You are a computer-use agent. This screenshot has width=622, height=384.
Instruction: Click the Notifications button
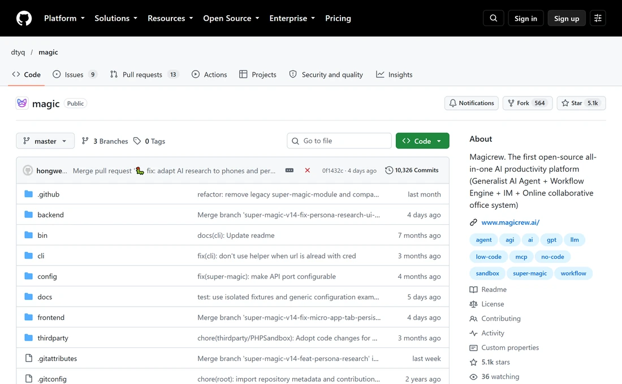click(471, 103)
